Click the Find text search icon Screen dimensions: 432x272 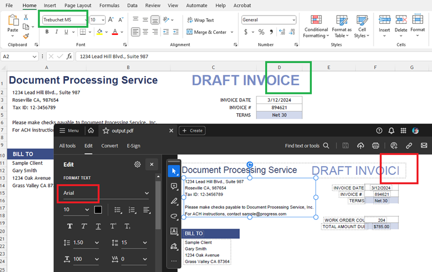point(326,145)
